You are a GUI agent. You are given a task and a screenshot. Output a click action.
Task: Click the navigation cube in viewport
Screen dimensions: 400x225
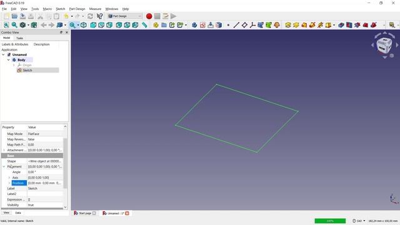point(384,46)
